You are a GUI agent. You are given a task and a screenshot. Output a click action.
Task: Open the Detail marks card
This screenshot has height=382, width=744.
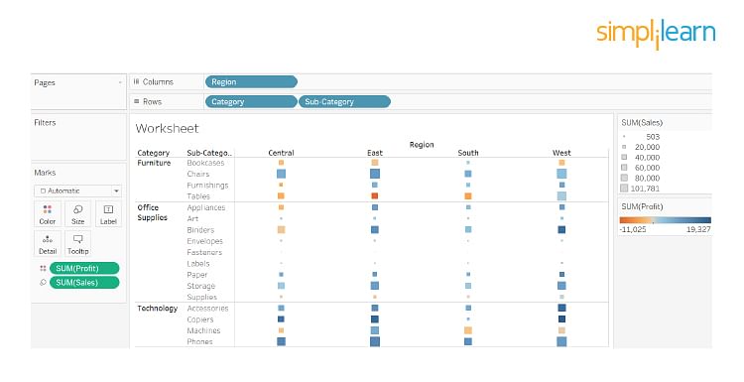click(48, 244)
